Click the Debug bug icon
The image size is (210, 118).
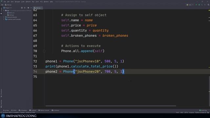(199, 5)
